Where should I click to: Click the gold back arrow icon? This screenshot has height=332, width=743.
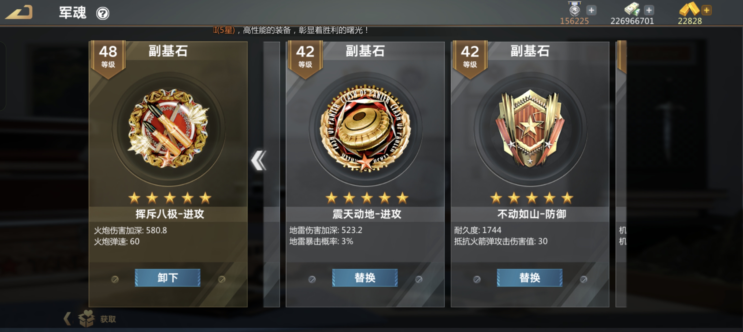(19, 12)
